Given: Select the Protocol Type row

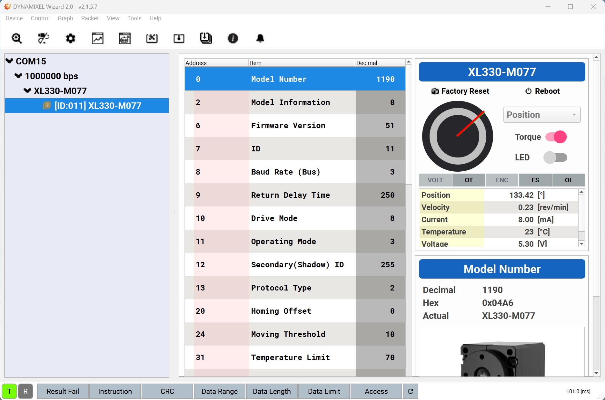Looking at the screenshot, I should pos(295,288).
